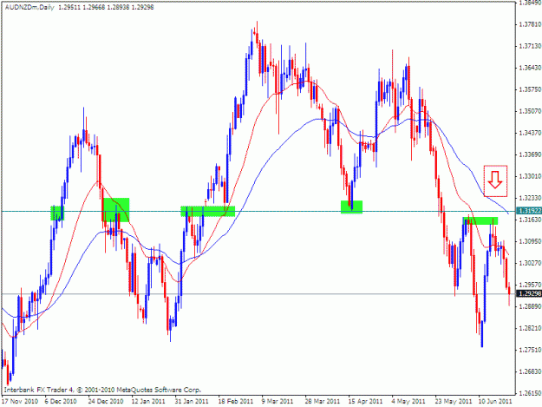Click the 1.28210 price axis label
The image size is (542, 407).
[530, 328]
